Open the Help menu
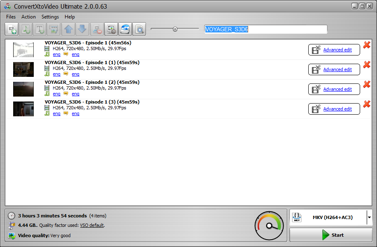The image size is (377, 247). [70, 17]
